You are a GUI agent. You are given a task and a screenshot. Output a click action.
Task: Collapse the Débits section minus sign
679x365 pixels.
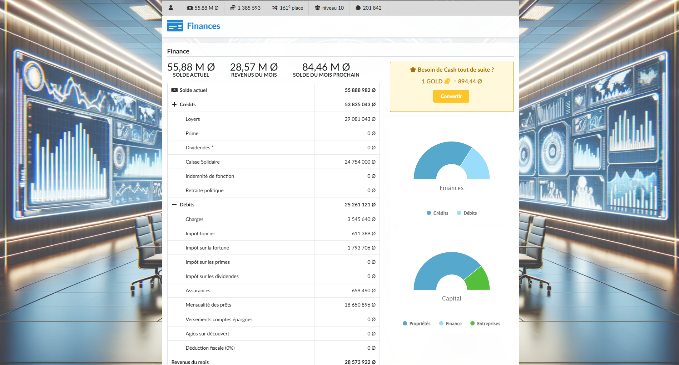(x=174, y=205)
